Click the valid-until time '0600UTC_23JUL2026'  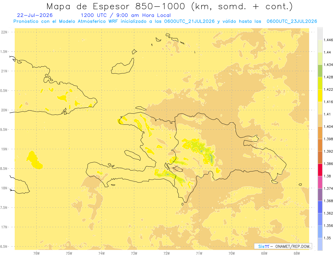pos(292,21)
